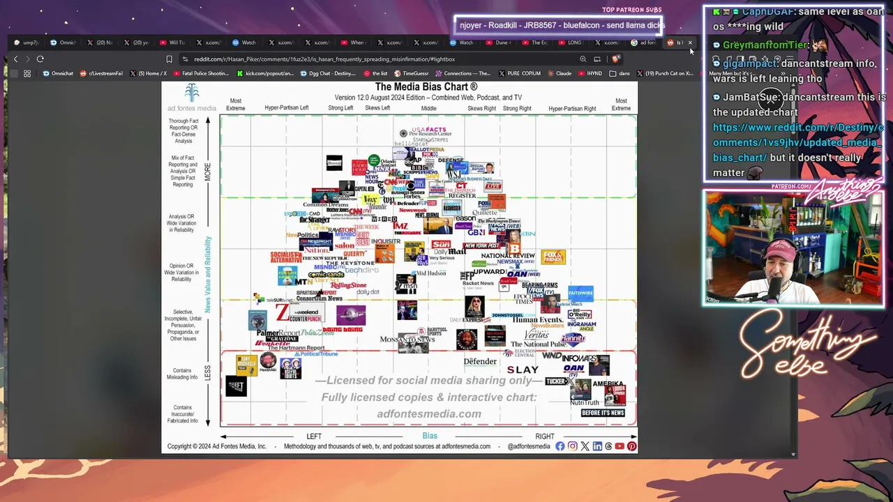Open the reddit.com/r/Destiny link in chat
This screenshot has width=893, height=502.
click(x=798, y=142)
